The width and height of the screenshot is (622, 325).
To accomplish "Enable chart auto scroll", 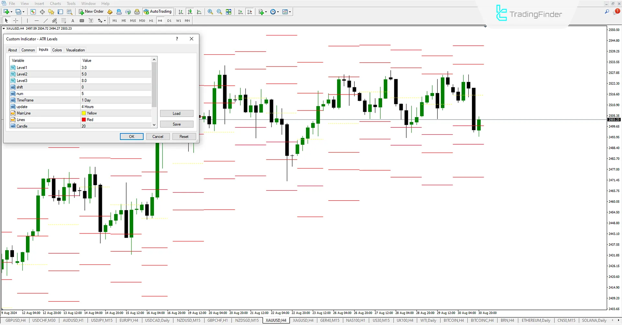I will (x=240, y=12).
